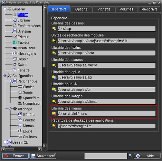
Task: Click the folder icon for Librairie des menus
Action: 54,114
